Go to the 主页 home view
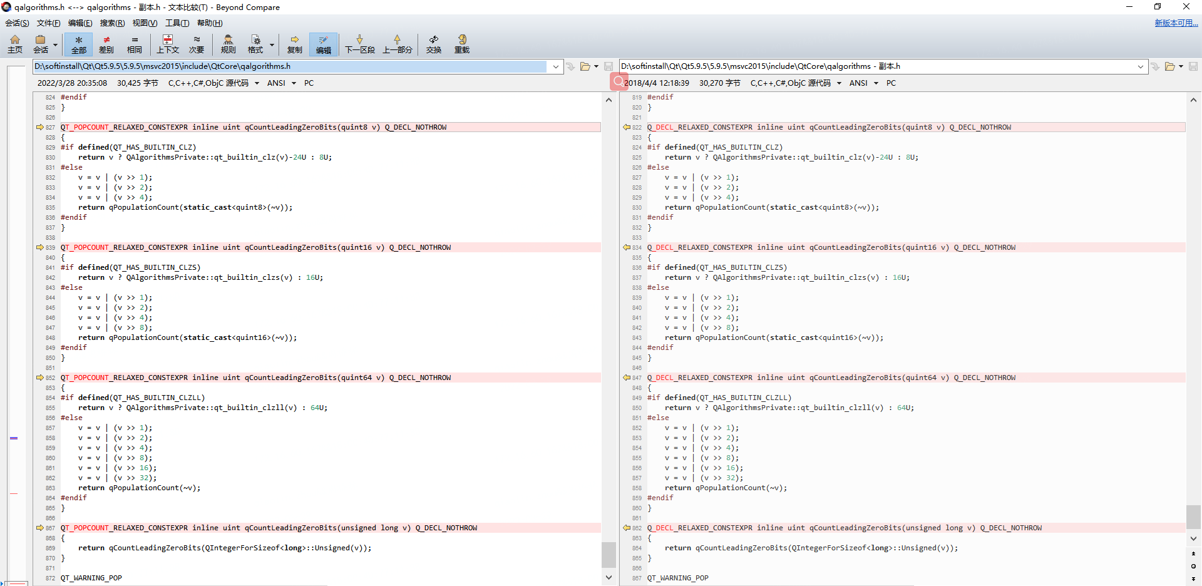Screen dimensions: 1202x586 click(x=14, y=44)
